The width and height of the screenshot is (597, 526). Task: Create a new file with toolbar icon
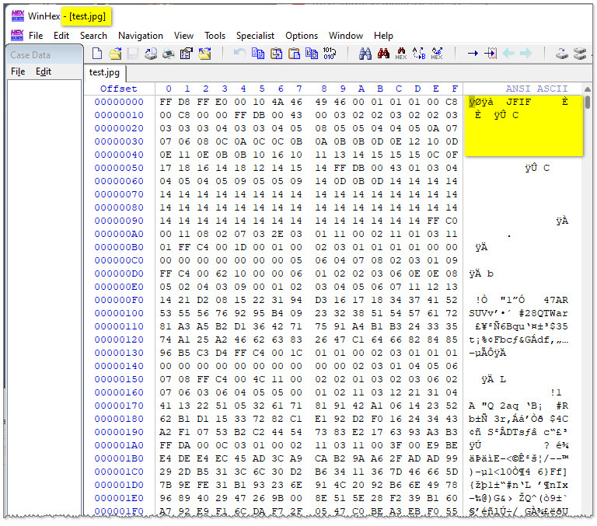pos(97,54)
